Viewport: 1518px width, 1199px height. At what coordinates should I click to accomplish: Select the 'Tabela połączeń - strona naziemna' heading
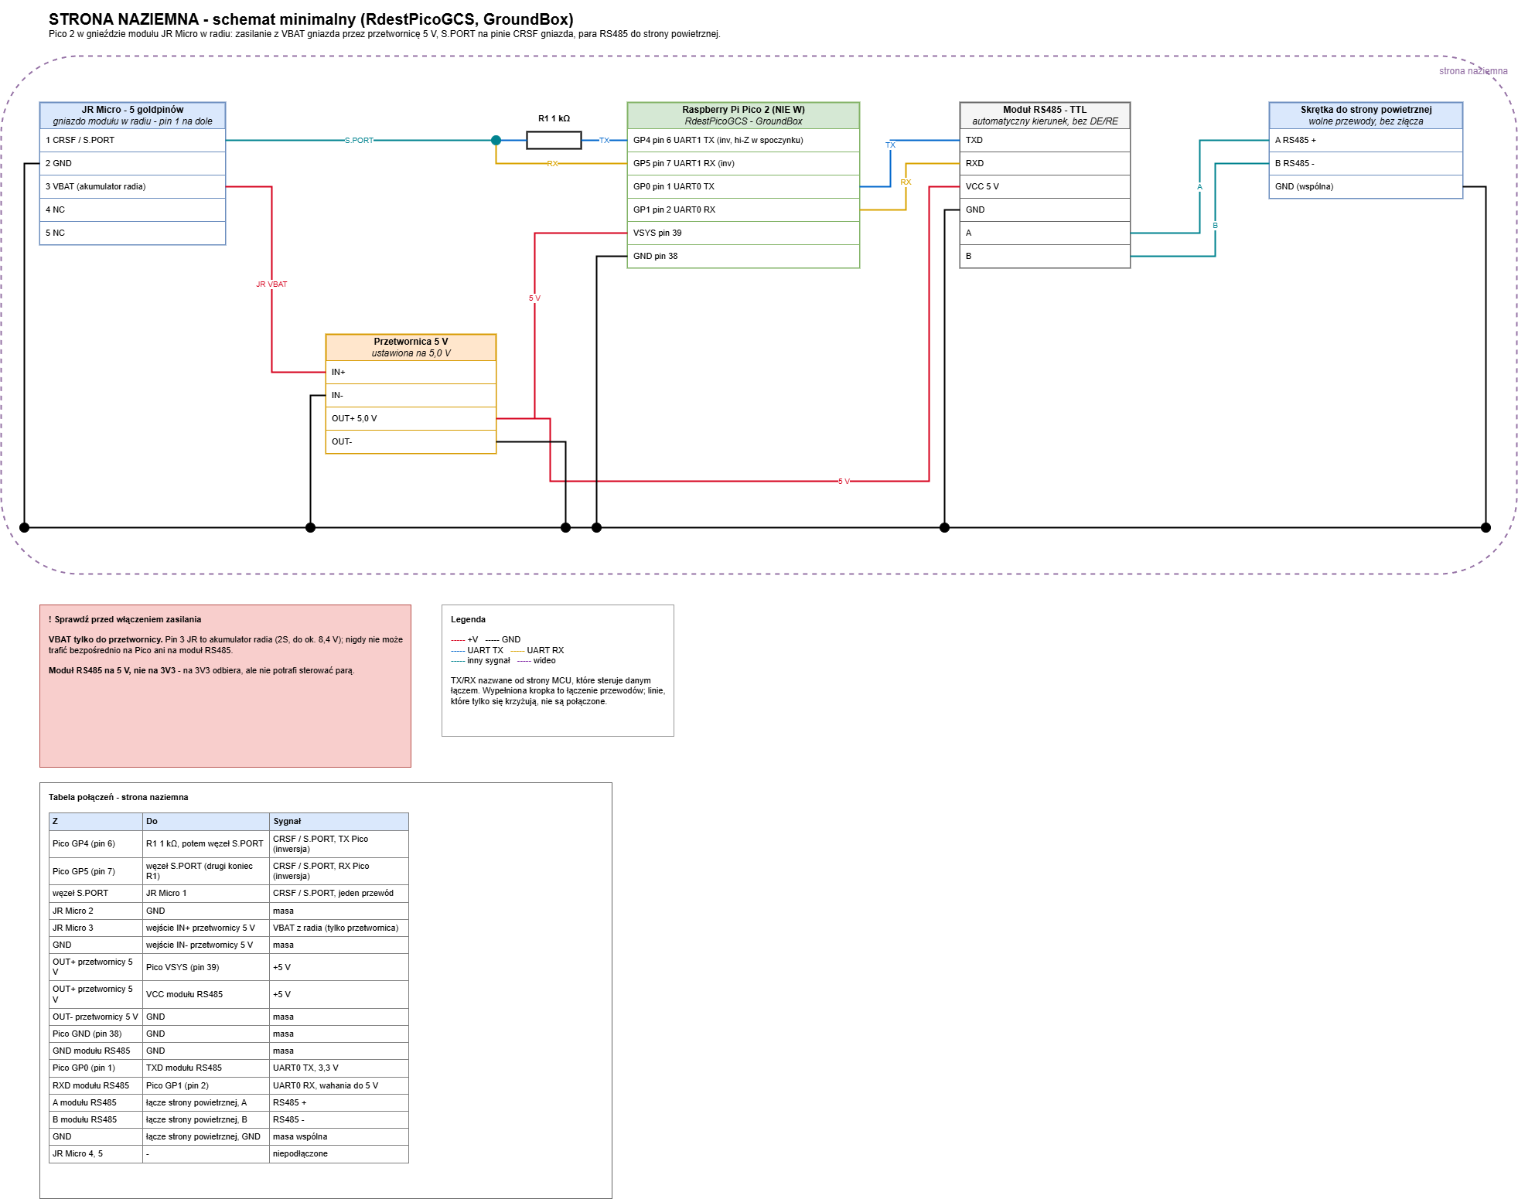point(118,797)
